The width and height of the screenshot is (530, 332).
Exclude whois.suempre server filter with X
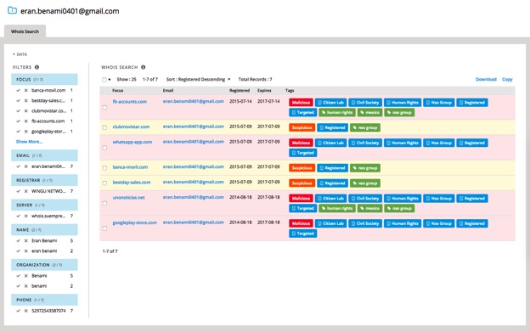click(25, 216)
